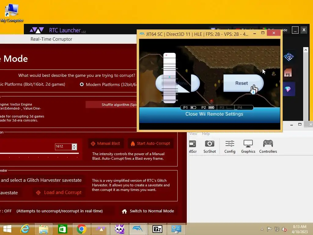This screenshot has height=235, width=313.
Task: Open 7-Zip from the taskbar
Action: (157, 229)
